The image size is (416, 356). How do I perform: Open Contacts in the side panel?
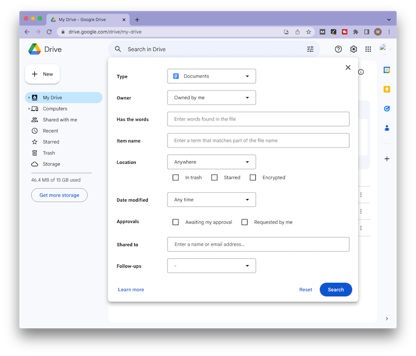(x=387, y=128)
